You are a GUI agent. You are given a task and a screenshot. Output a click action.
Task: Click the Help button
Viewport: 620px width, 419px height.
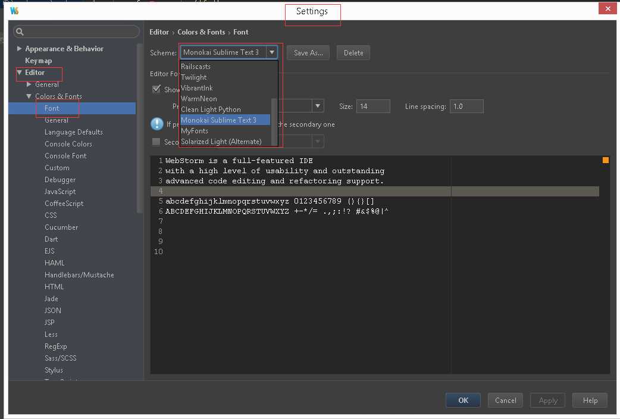(x=590, y=400)
